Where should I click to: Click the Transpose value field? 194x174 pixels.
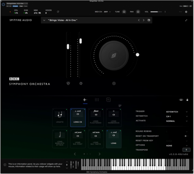click(186, 150)
